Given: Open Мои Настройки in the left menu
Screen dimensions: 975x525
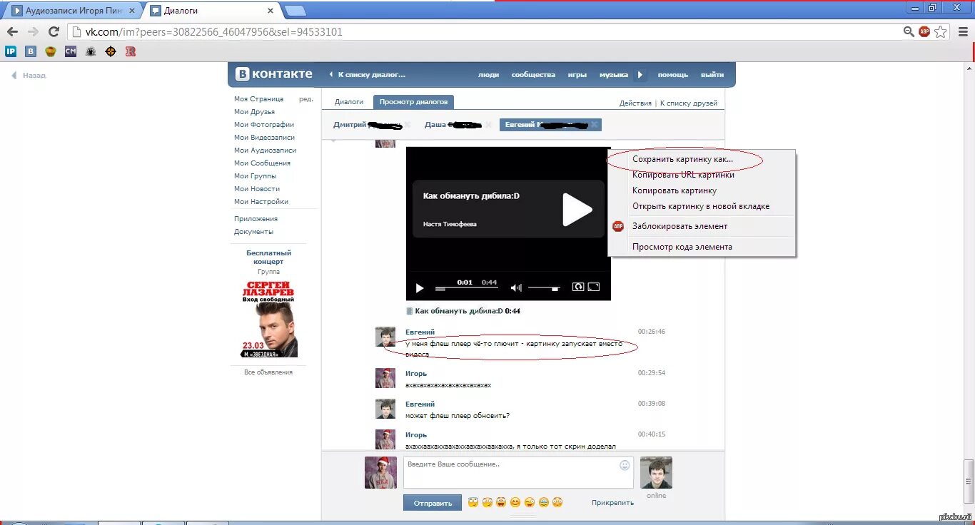Looking at the screenshot, I should [x=261, y=202].
